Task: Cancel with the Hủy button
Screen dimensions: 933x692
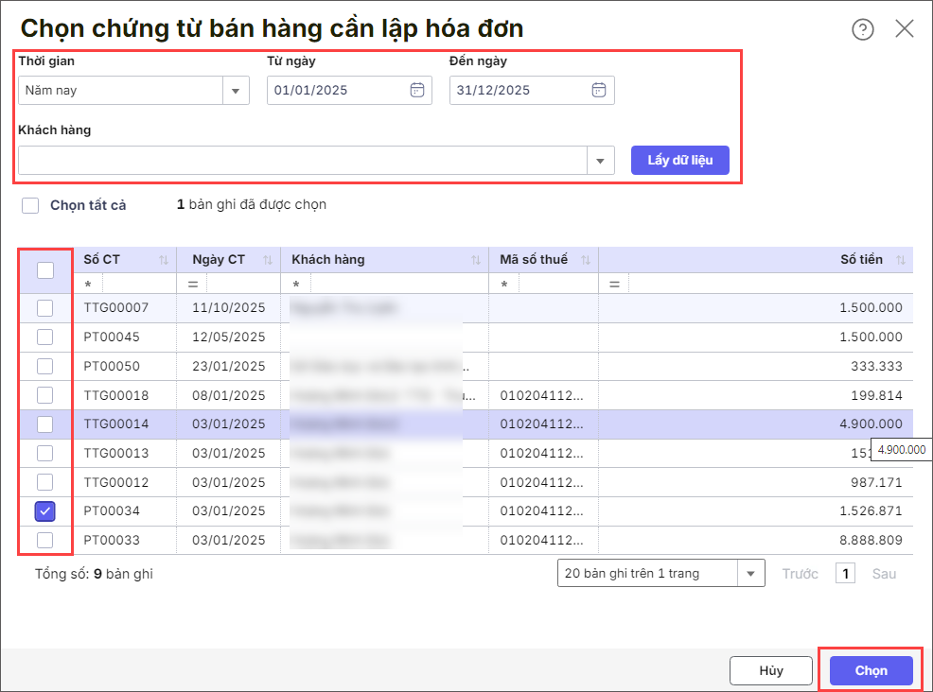Action: coord(770,670)
